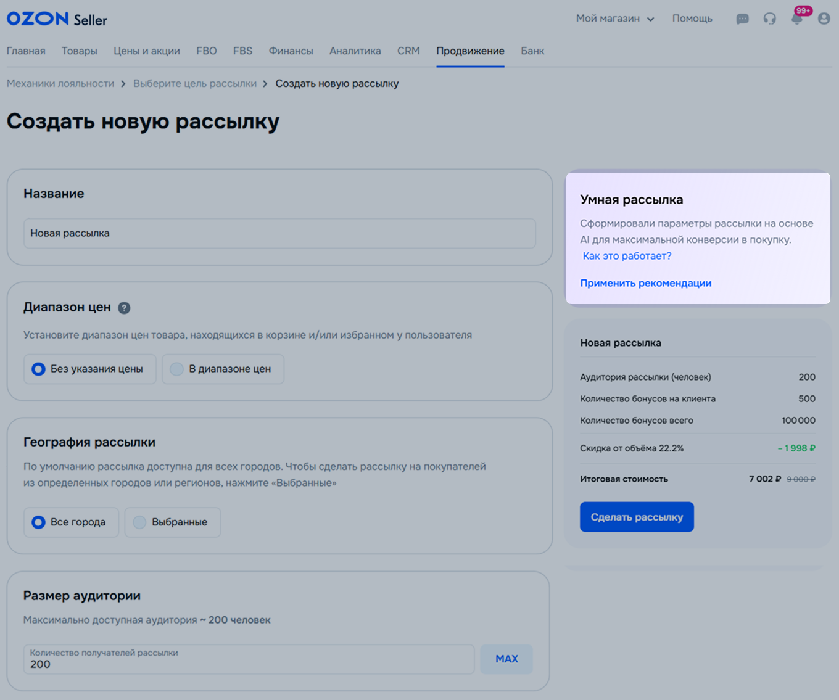The height and width of the screenshot is (700, 839).
Task: Click the MAX audience button
Action: point(506,659)
